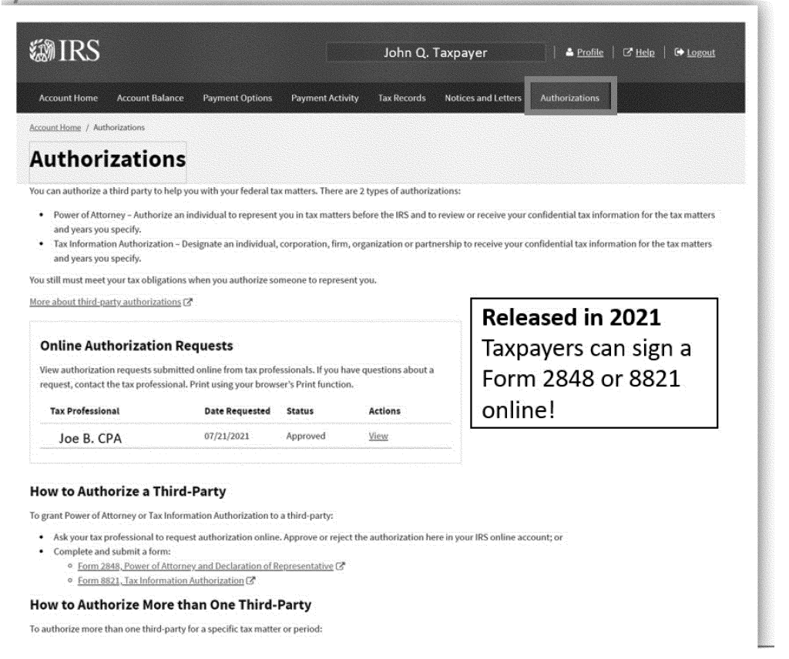The image size is (789, 659).
Task: Go to Payment Options tab
Action: point(237,98)
